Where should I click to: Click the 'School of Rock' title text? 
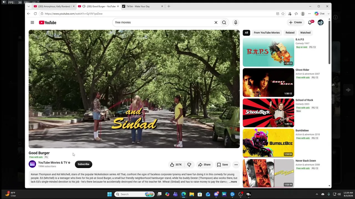pos(304,100)
